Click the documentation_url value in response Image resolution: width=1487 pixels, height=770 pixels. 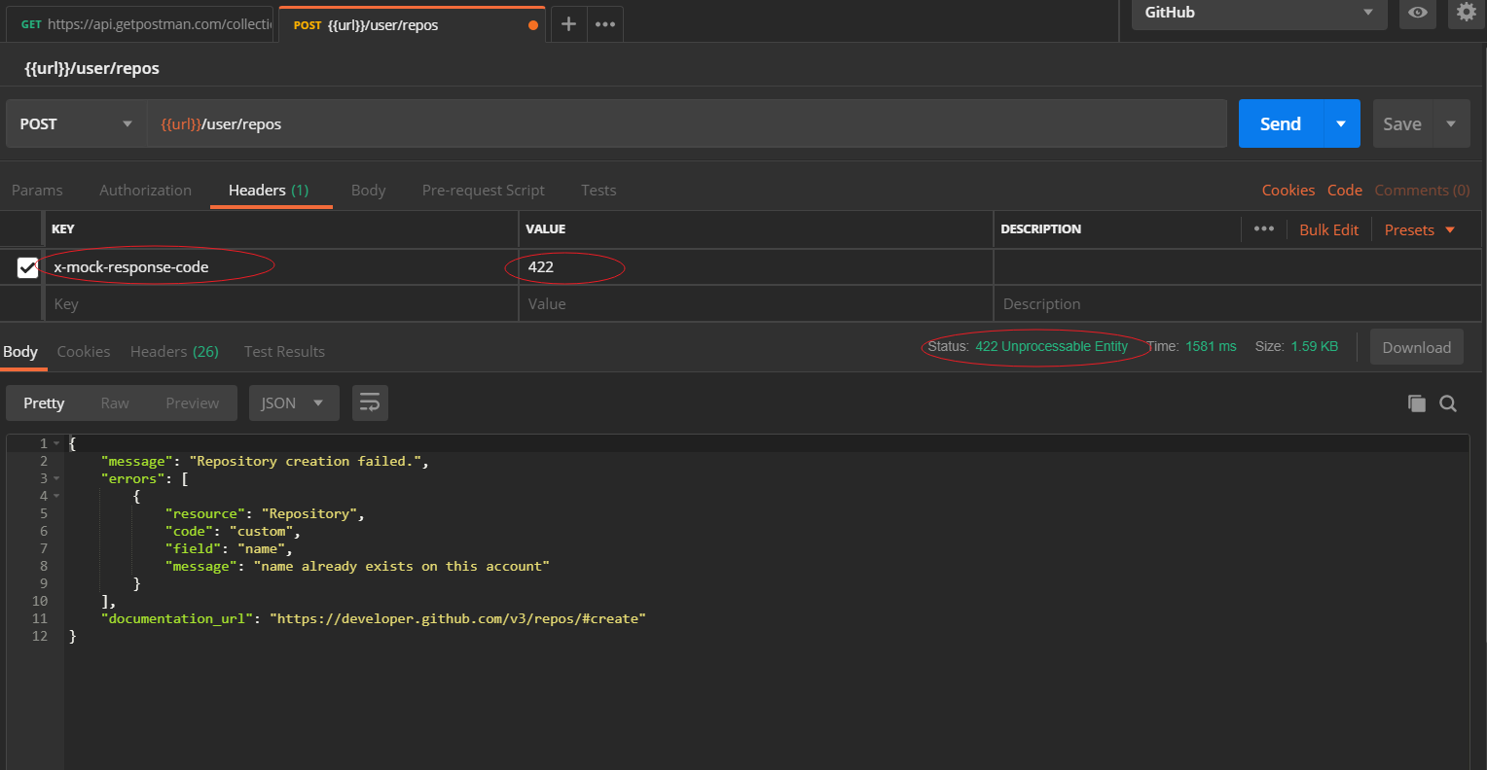(x=458, y=618)
